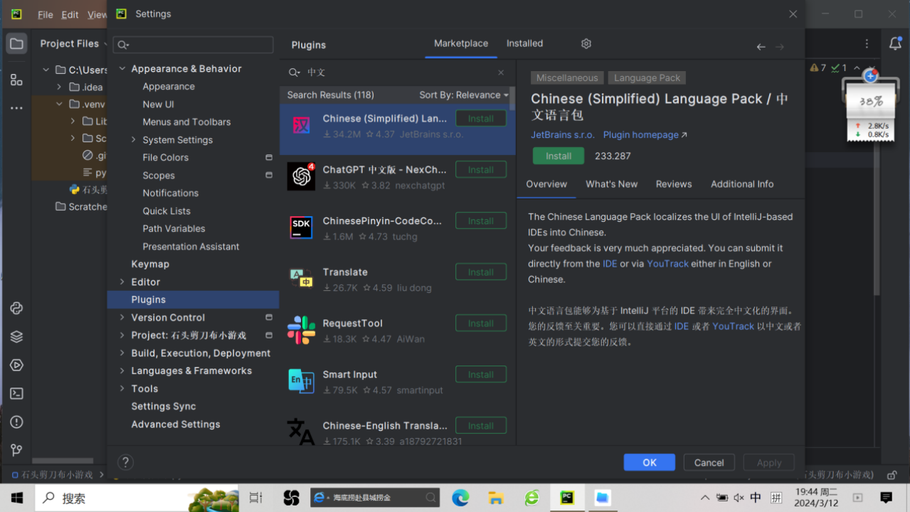This screenshot has width=910, height=512.
Task: Open the JetBrains s.r.o. vendor link
Action: (563, 135)
